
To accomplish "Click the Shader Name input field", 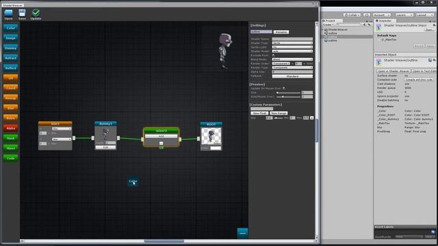I will tap(292, 39).
